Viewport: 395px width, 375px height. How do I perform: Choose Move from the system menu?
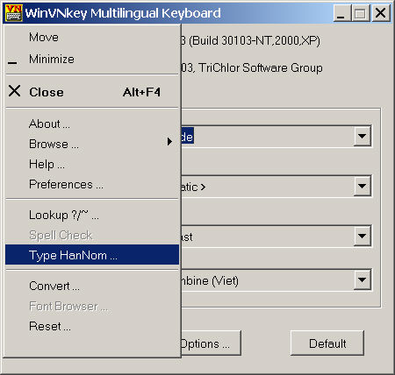point(92,37)
